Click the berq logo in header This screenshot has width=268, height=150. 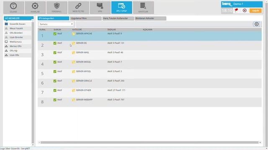(x=227, y=4)
